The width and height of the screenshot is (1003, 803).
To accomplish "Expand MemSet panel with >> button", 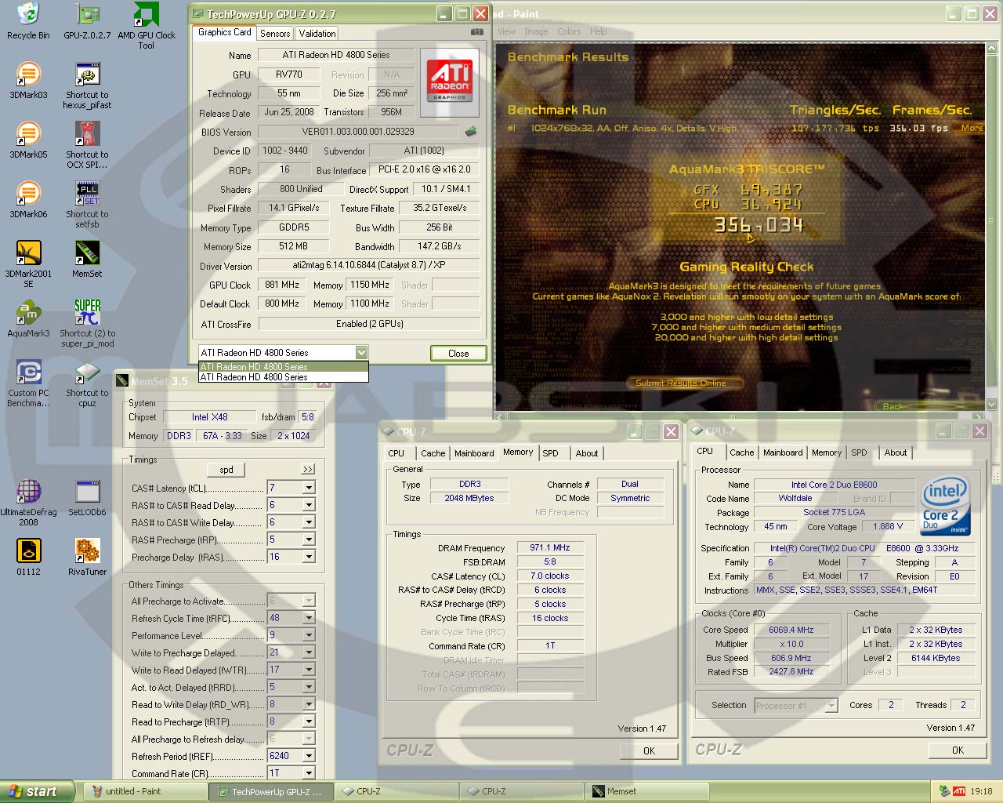I will [307, 469].
